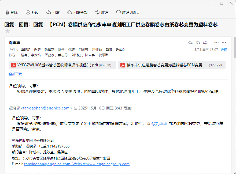236x174 pixels.
Task: Click recipient 赵华东
Action: pyautogui.click(x=121, y=50)
